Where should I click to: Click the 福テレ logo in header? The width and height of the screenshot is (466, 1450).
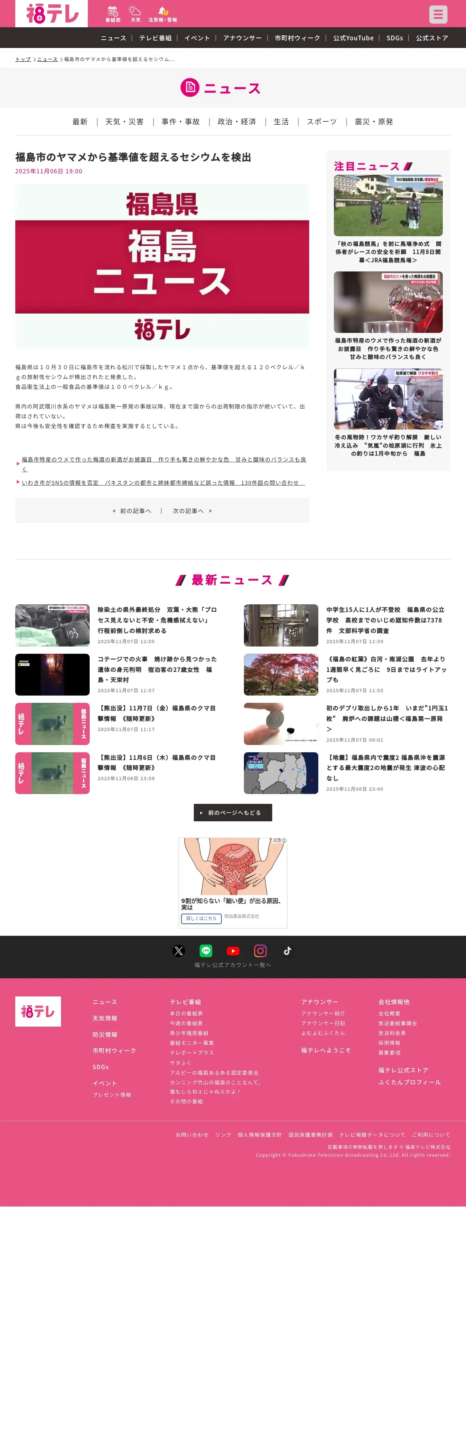click(x=51, y=13)
